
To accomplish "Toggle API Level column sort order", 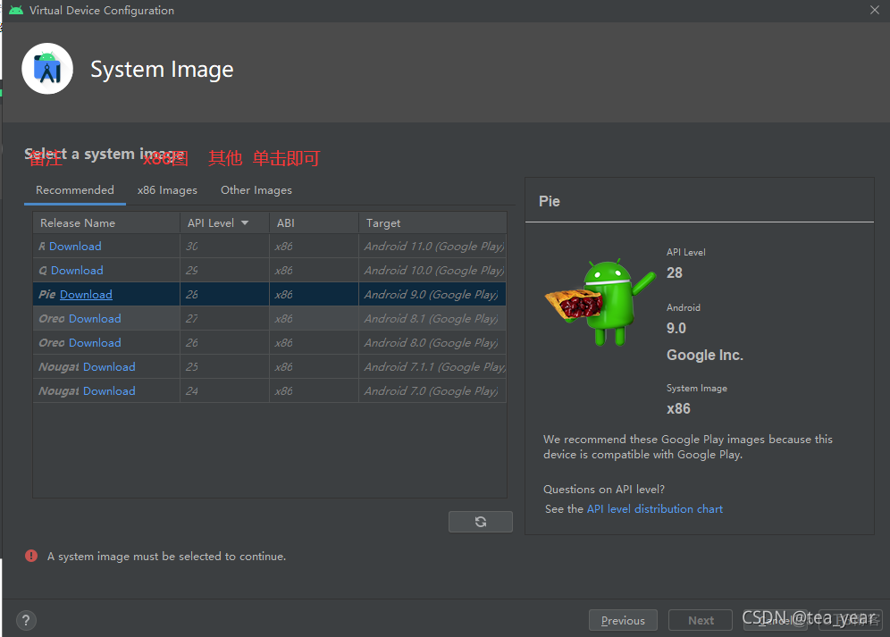I will [214, 222].
